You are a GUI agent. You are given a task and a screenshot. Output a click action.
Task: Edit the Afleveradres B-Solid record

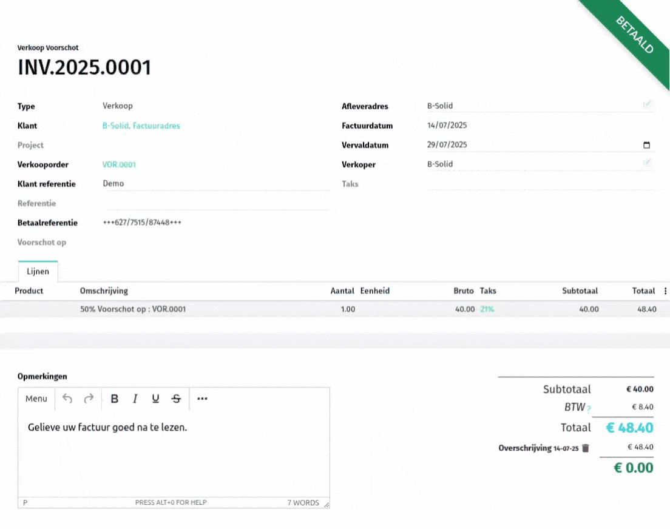click(648, 104)
